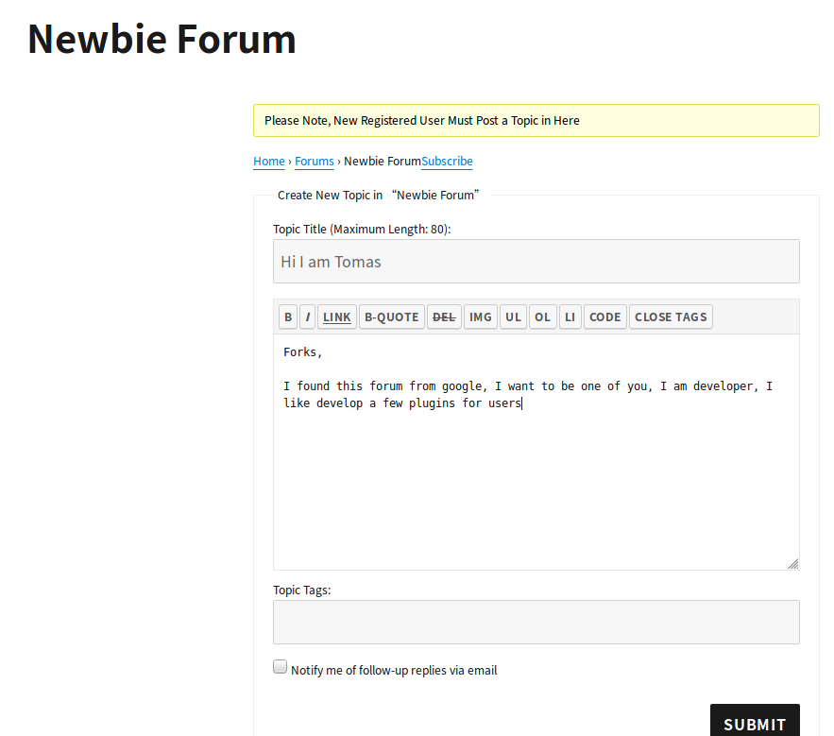The width and height of the screenshot is (834, 736).
Task: Click inside the Topic Title field
Action: pos(536,261)
